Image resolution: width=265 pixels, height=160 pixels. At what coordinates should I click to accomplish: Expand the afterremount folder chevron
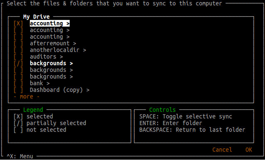(75, 44)
